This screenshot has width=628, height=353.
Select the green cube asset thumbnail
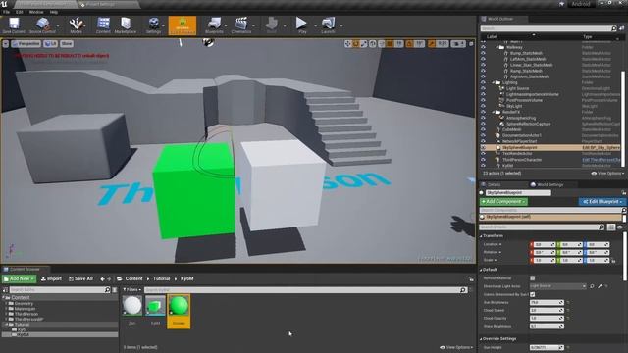(x=155, y=305)
